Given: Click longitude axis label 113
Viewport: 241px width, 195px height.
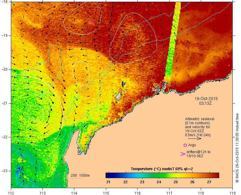Looking at the screenshot, I should [x=42, y=193].
